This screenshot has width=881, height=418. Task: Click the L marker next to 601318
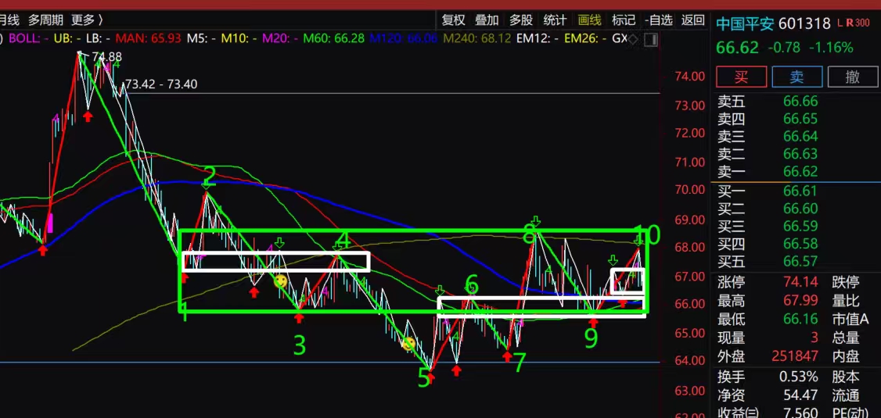pos(840,23)
